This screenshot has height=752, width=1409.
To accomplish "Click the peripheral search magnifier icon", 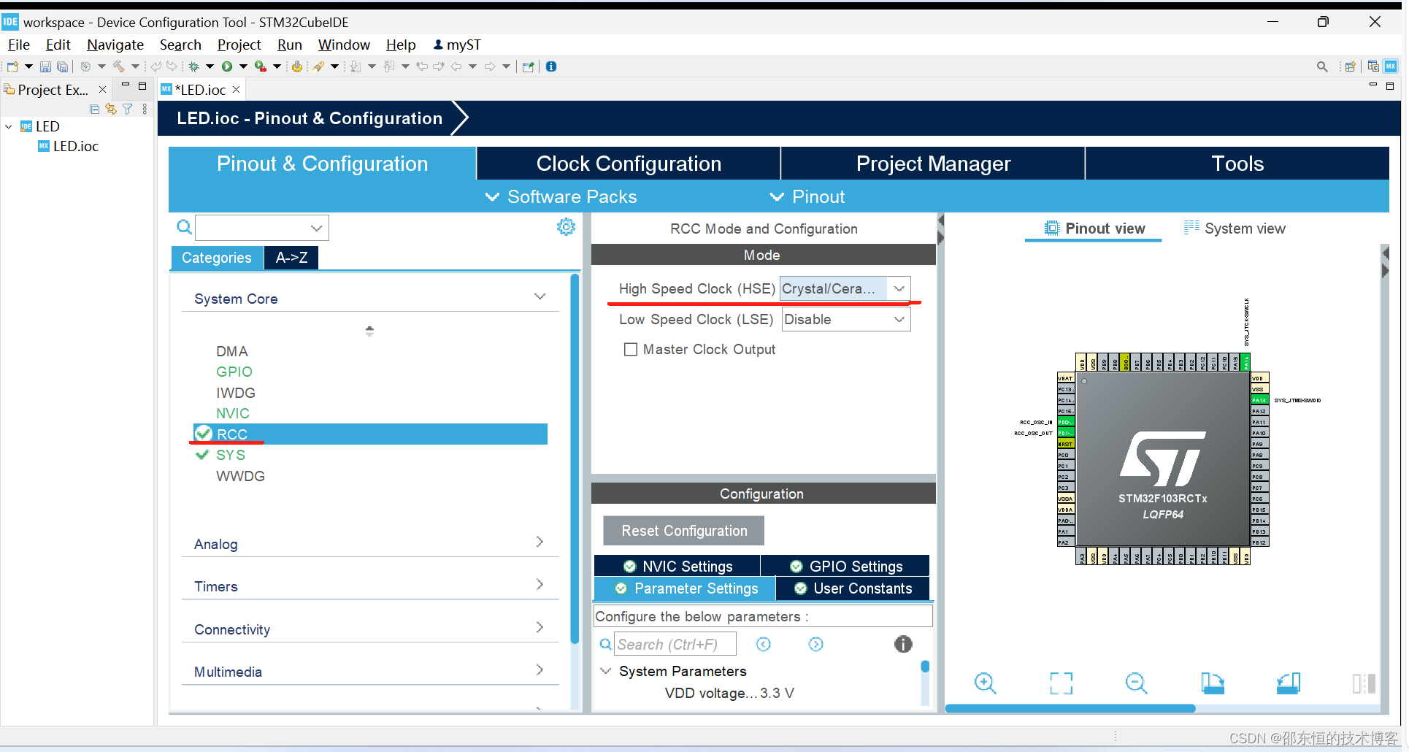I will click(x=184, y=227).
